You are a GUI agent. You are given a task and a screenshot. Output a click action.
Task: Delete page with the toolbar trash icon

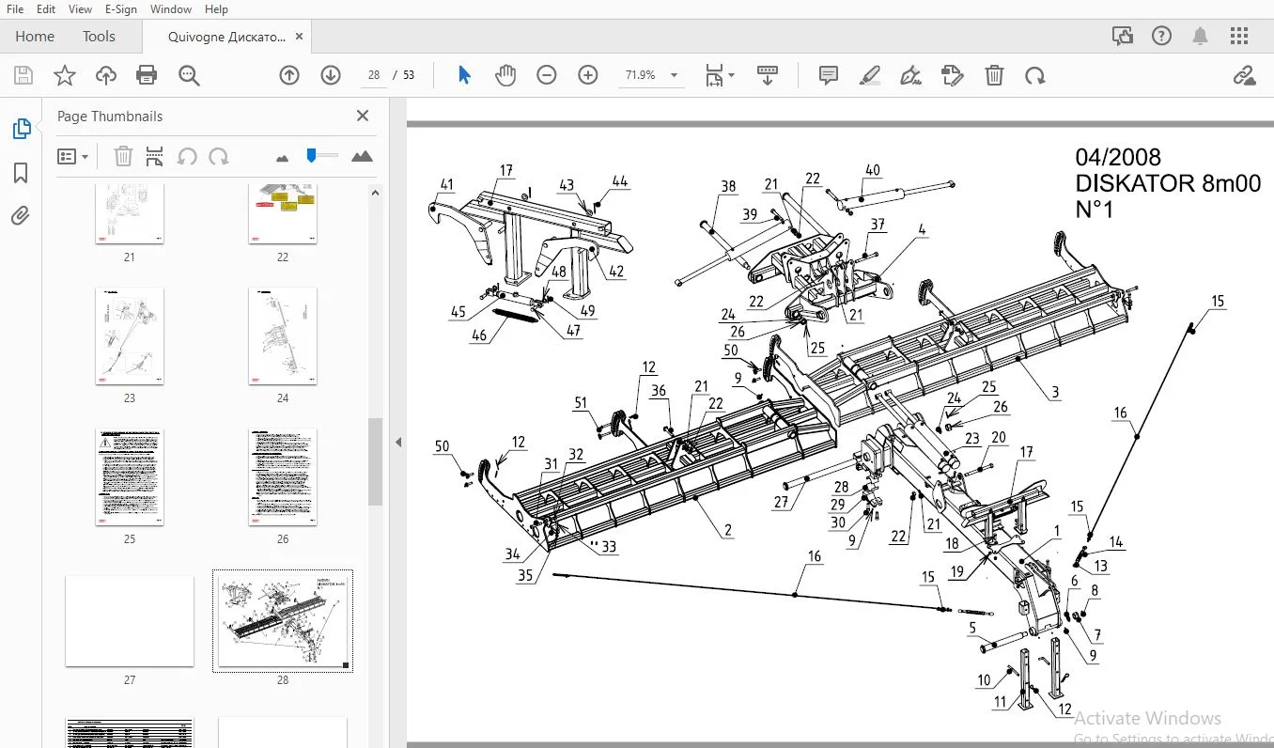[994, 75]
